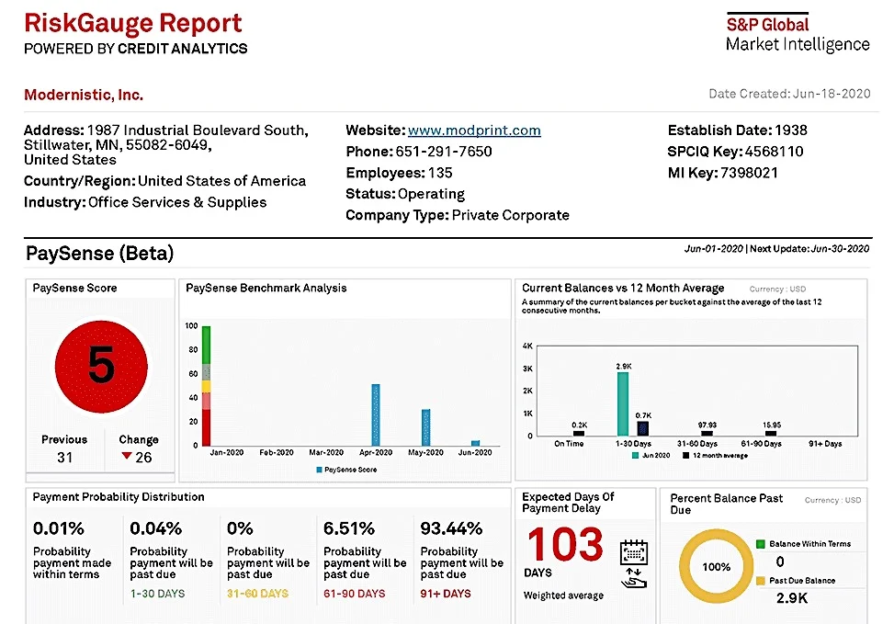The height and width of the screenshot is (624, 894).
Task: Click the Percent Balance Past Due heading
Action: coord(727,505)
